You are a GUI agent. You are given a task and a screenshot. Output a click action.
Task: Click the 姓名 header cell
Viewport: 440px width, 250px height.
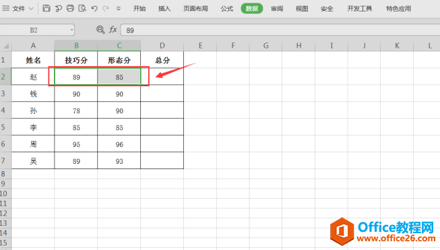click(x=33, y=60)
